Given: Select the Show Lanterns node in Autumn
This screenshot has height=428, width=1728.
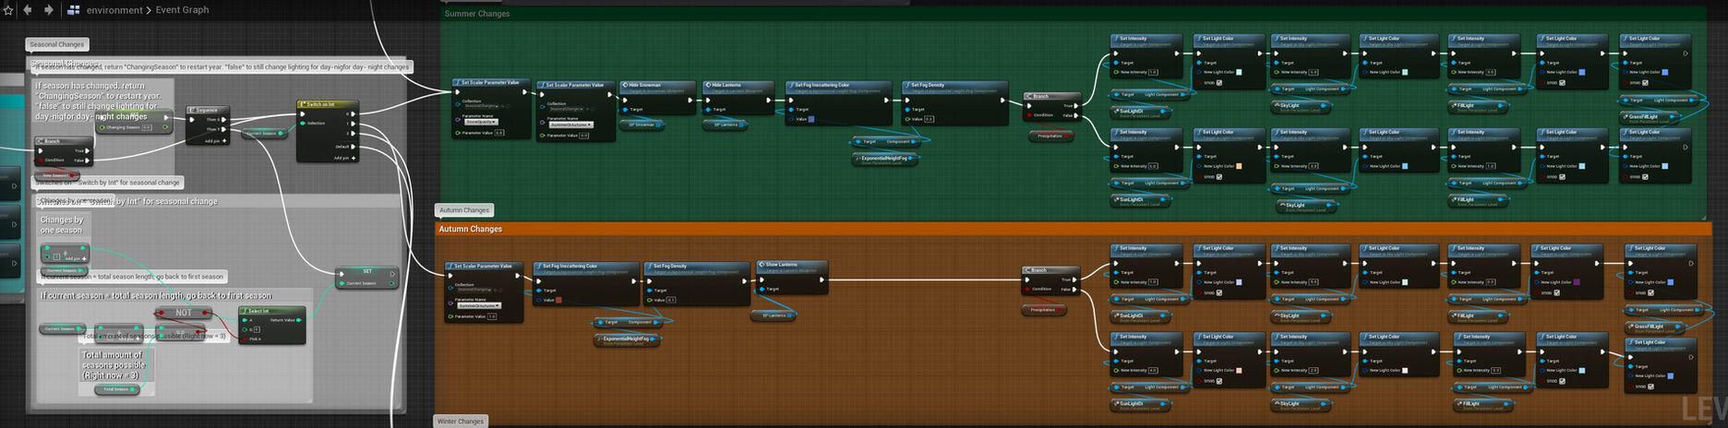Looking at the screenshot, I should coord(792,277).
